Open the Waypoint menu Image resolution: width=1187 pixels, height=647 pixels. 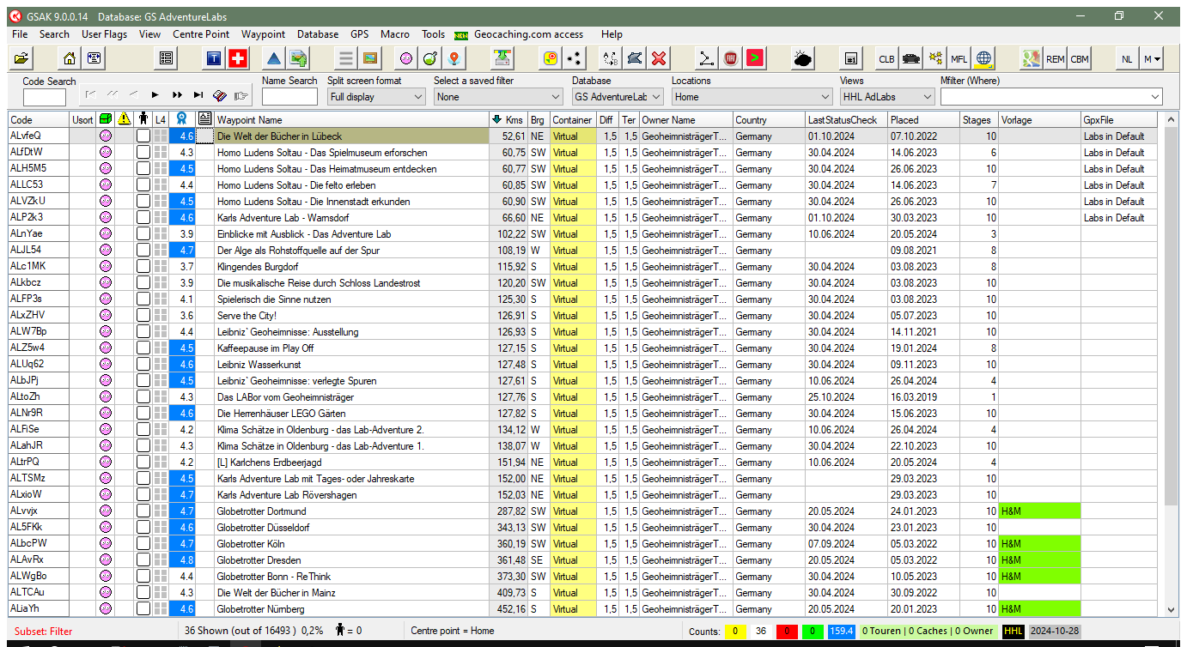pyautogui.click(x=263, y=34)
